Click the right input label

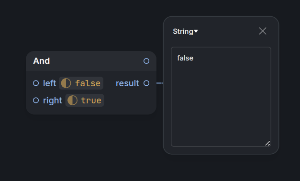coord(53,101)
